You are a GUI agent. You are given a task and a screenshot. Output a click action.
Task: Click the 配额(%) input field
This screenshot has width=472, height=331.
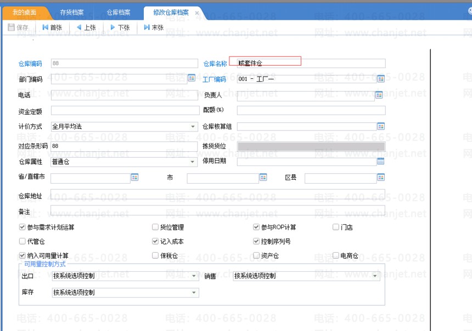pyautogui.click(x=311, y=110)
